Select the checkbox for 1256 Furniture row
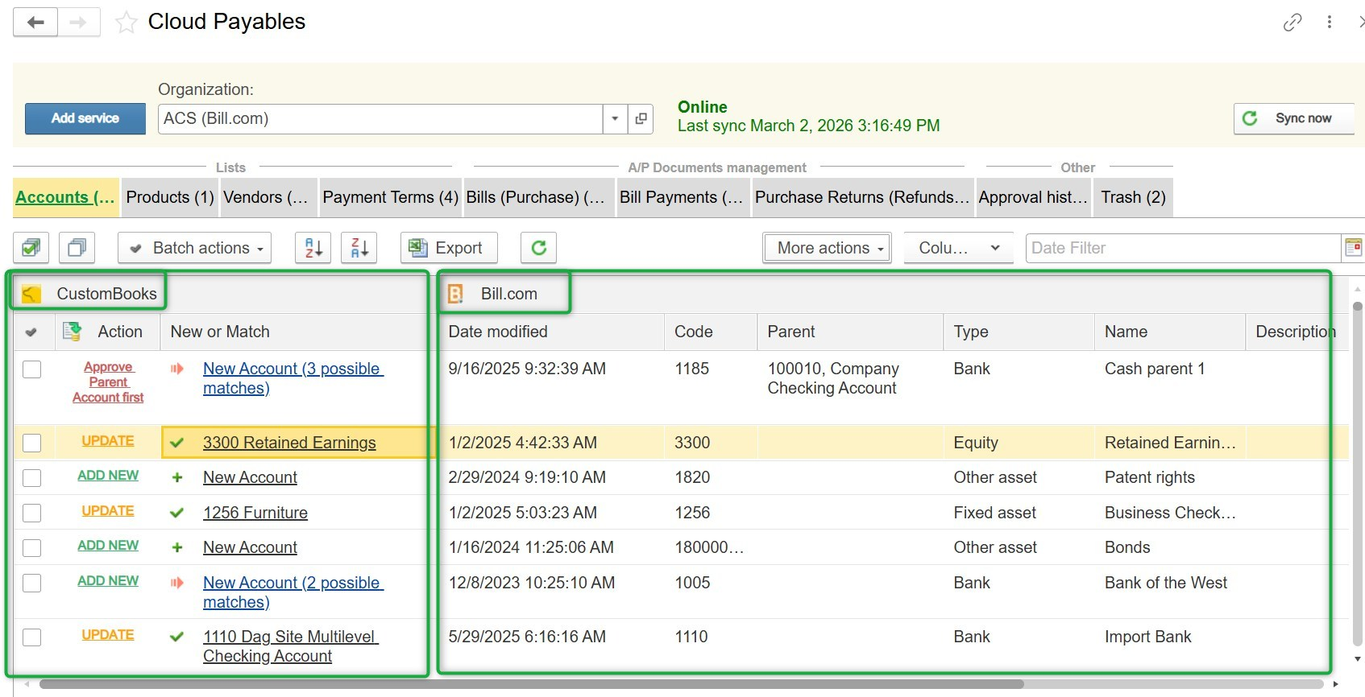Image resolution: width=1365 pixels, height=697 pixels. click(32, 513)
